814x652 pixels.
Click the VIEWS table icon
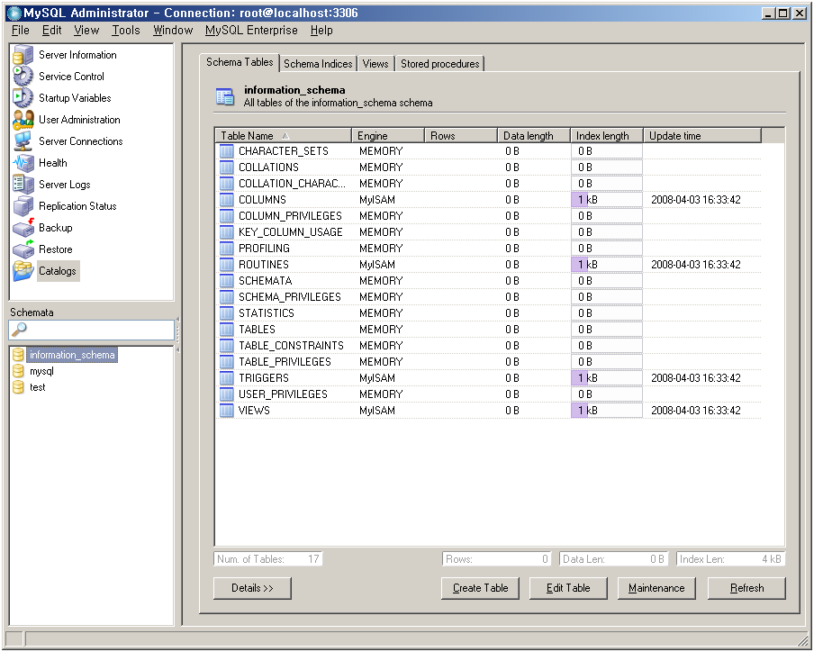pyautogui.click(x=226, y=411)
